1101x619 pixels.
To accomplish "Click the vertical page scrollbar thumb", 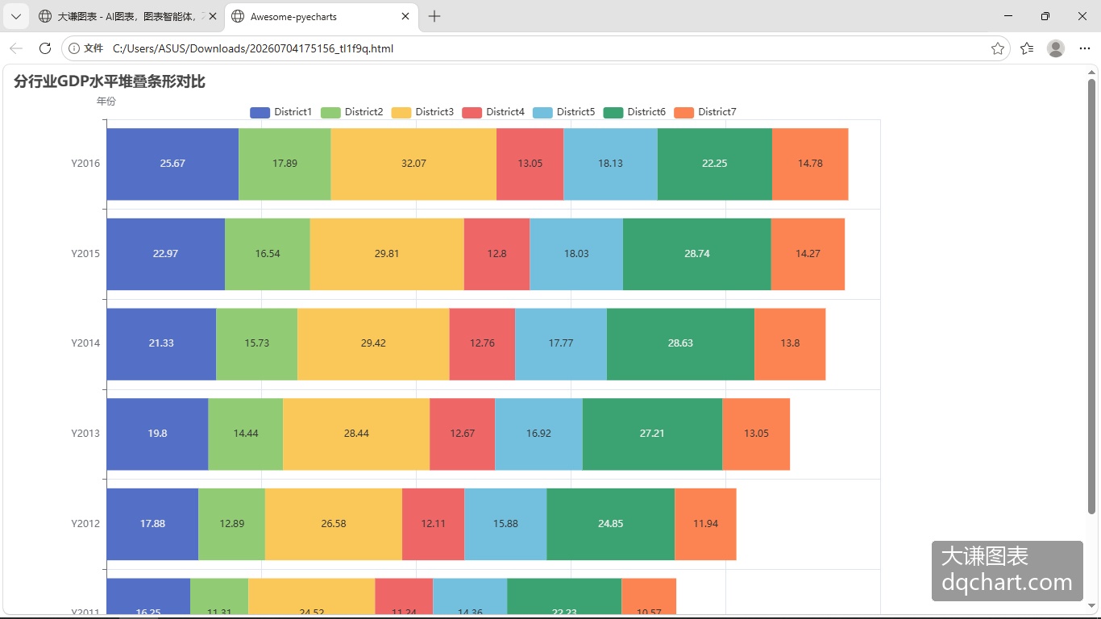I will coord(1092,296).
